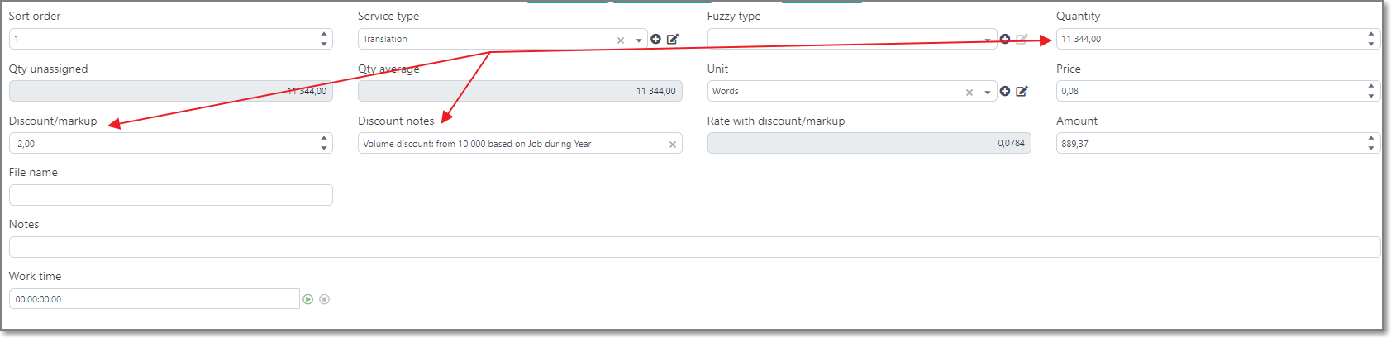Focus the File name input field
This screenshot has height=338, width=1391.
click(171, 195)
